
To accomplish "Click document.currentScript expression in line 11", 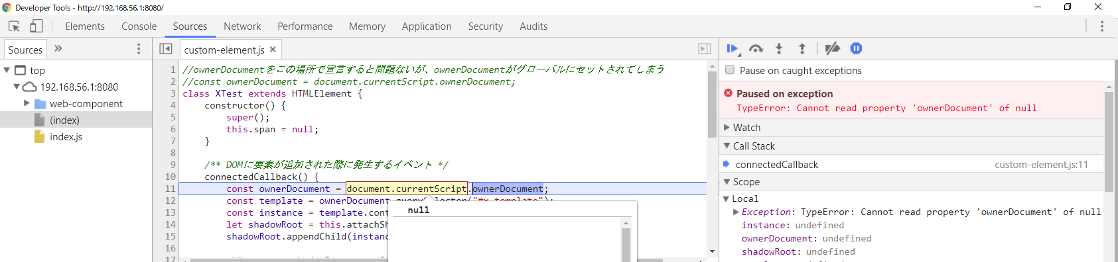I will [407, 189].
